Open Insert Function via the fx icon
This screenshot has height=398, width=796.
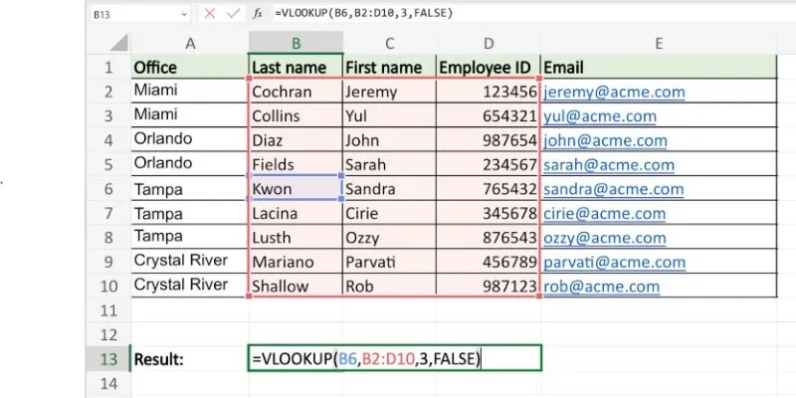258,14
